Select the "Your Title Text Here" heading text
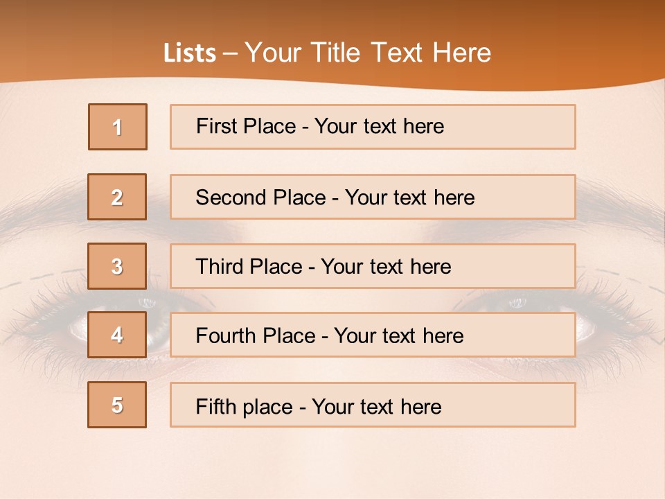 [368, 53]
